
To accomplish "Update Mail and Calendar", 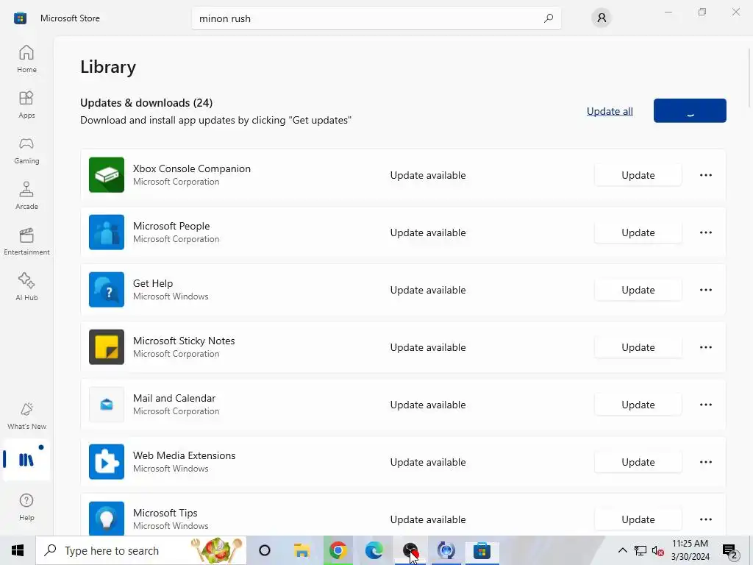I will pyautogui.click(x=638, y=405).
